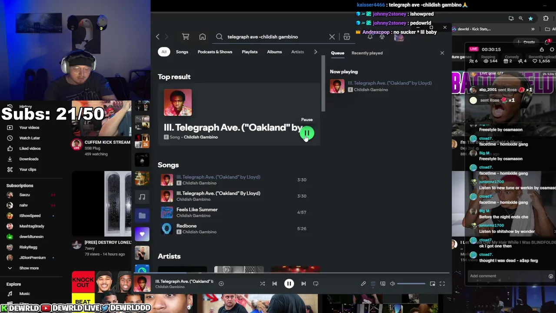Open the Spotify profile avatar
The image size is (556, 313).
tap(399, 37)
